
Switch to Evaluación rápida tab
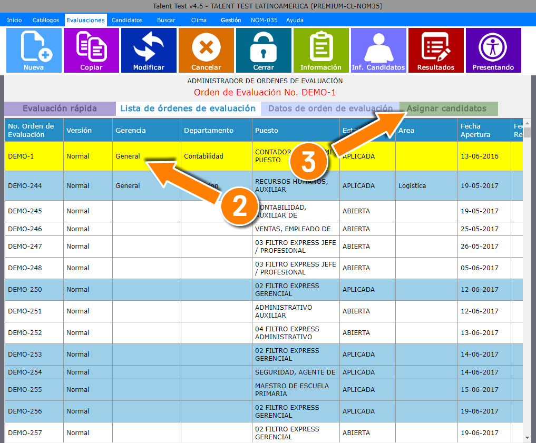[60, 109]
